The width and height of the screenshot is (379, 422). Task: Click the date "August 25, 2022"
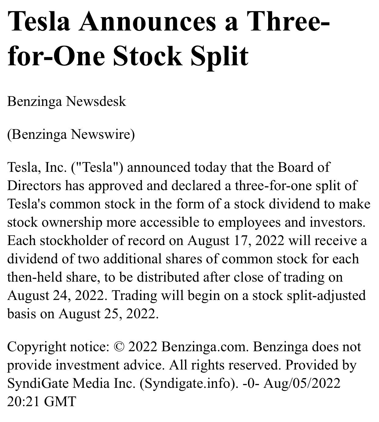click(x=108, y=314)
